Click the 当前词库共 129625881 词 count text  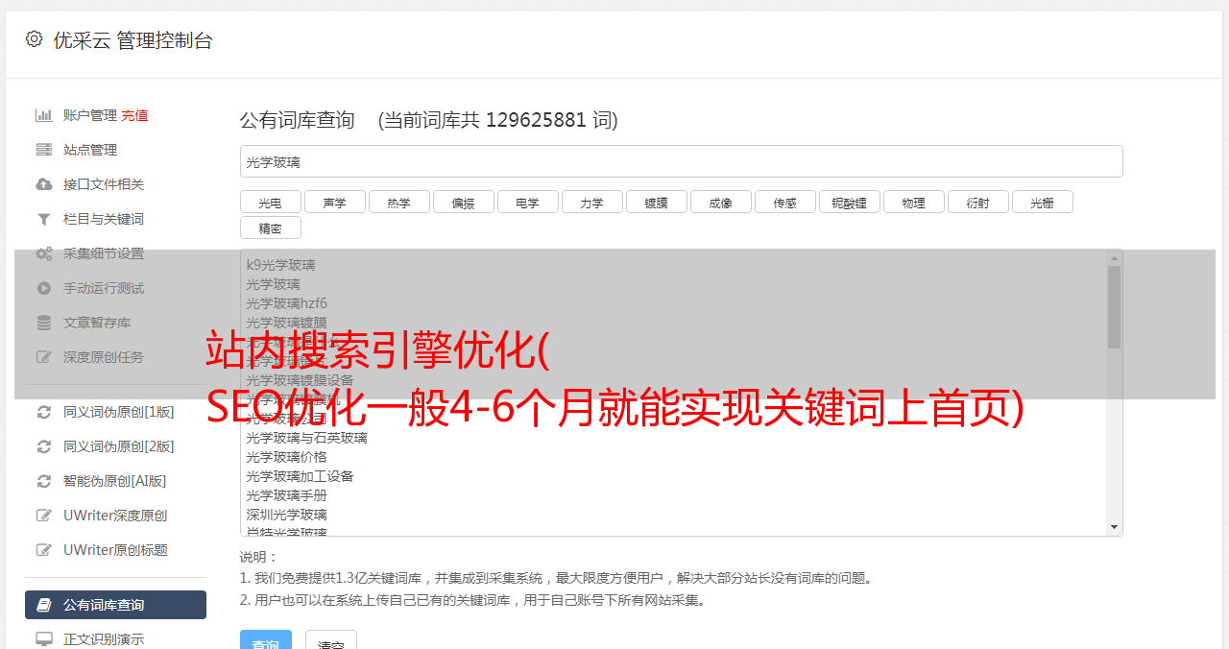point(498,120)
